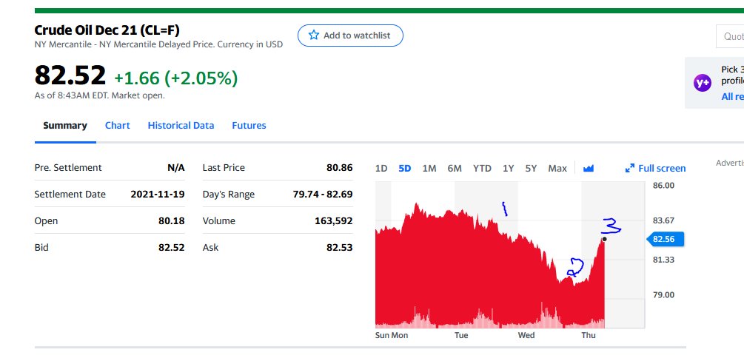744x361 pixels.
Task: Select the 1D chart range
Action: coord(381,169)
